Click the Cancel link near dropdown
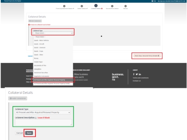 [30, 56]
